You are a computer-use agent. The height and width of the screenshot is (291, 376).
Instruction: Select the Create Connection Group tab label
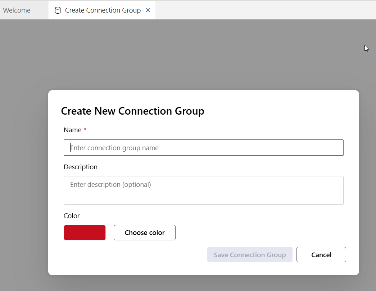pyautogui.click(x=103, y=10)
